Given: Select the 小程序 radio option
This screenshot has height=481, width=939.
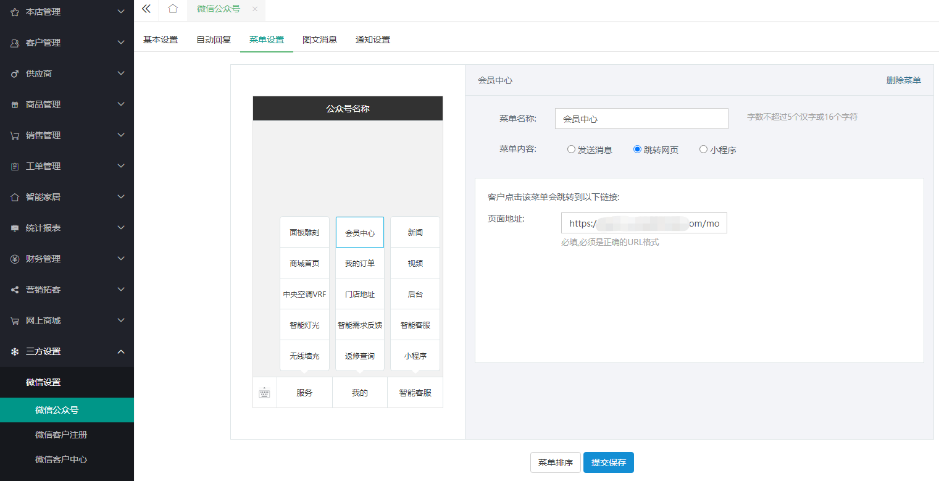Looking at the screenshot, I should [x=703, y=149].
